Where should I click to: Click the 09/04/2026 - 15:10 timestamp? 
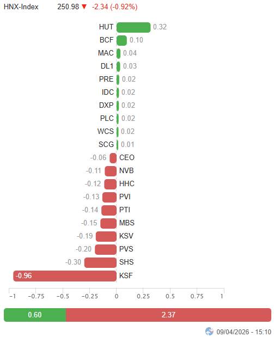click(x=243, y=332)
